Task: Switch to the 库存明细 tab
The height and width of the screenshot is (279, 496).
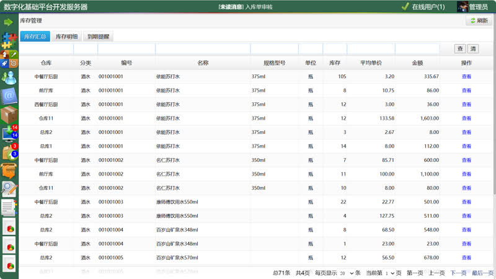Action: tap(66, 37)
